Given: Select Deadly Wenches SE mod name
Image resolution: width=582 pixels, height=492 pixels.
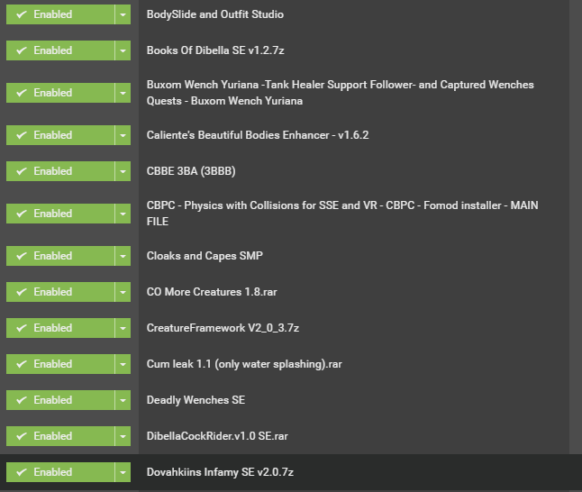Looking at the screenshot, I should 196,400.
